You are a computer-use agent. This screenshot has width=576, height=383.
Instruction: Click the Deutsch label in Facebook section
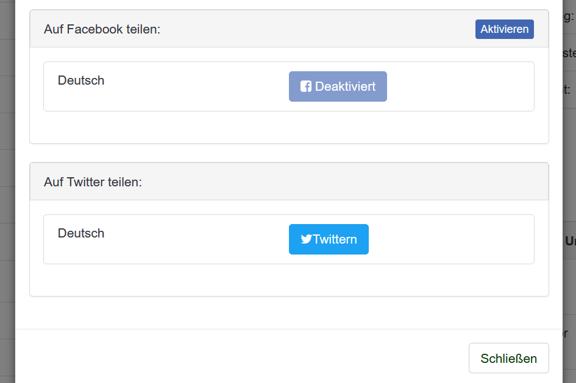pos(81,80)
